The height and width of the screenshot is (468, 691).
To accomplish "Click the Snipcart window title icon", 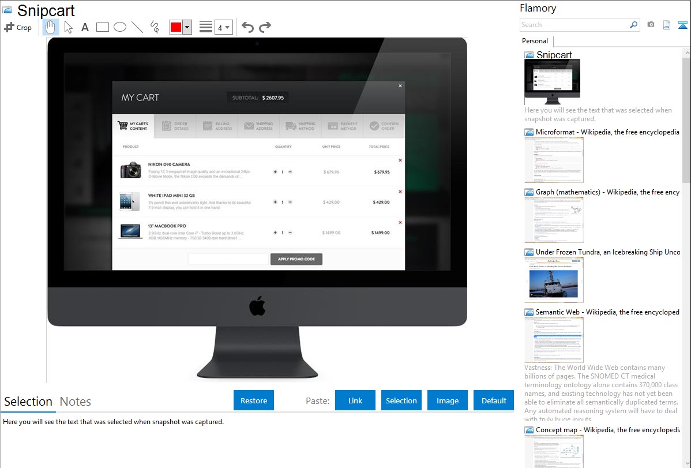I will [x=7, y=9].
